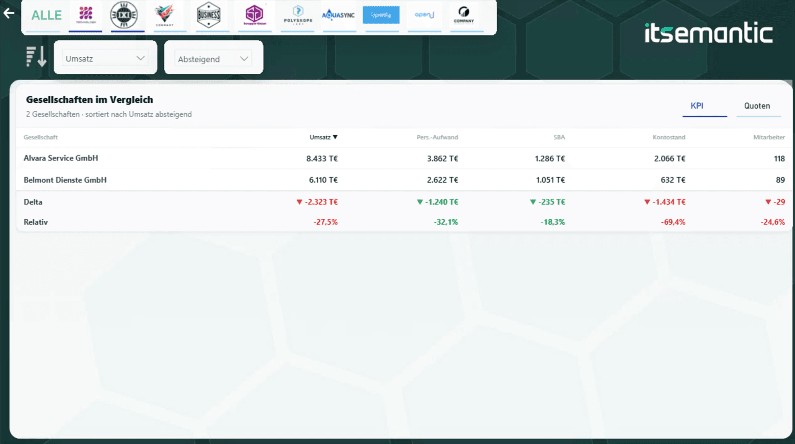Sort by the SBA column header
This screenshot has height=444, width=795.
[559, 137]
